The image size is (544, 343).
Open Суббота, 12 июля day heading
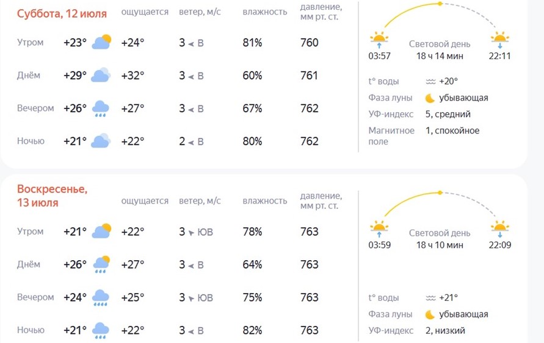click(x=62, y=14)
